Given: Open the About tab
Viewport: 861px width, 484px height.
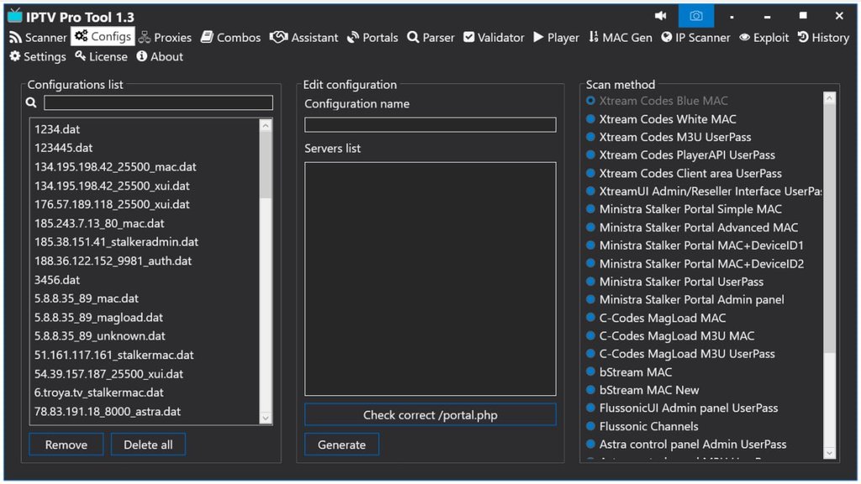Looking at the screenshot, I should coord(160,56).
